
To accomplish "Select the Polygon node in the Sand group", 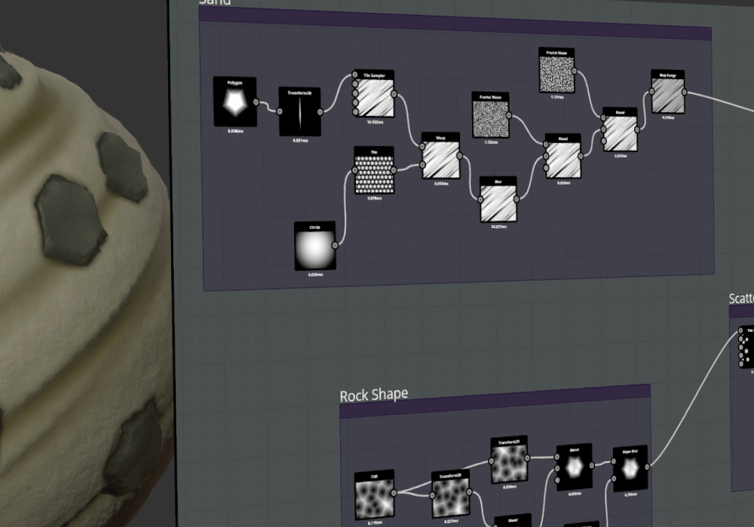I will 234,102.
